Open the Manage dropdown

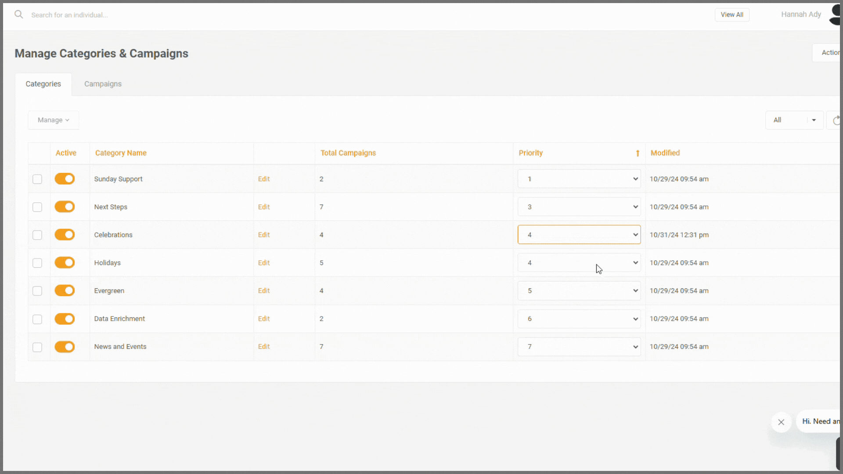click(53, 120)
